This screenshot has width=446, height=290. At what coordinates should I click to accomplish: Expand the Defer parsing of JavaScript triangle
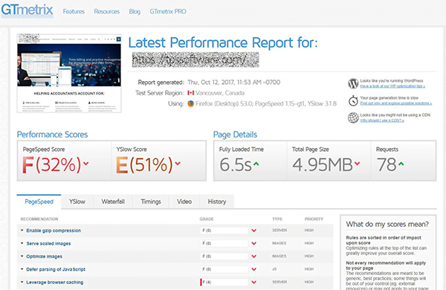22,269
